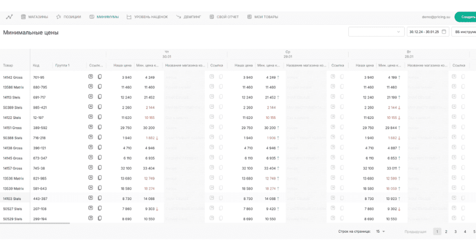Copy link for 14113 Stels row
This screenshot has height=249, width=476.
click(x=99, y=97)
